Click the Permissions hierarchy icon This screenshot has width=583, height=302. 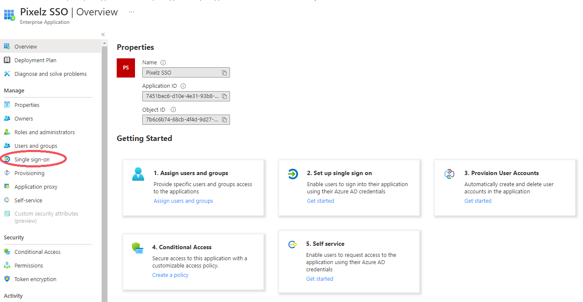click(x=7, y=265)
